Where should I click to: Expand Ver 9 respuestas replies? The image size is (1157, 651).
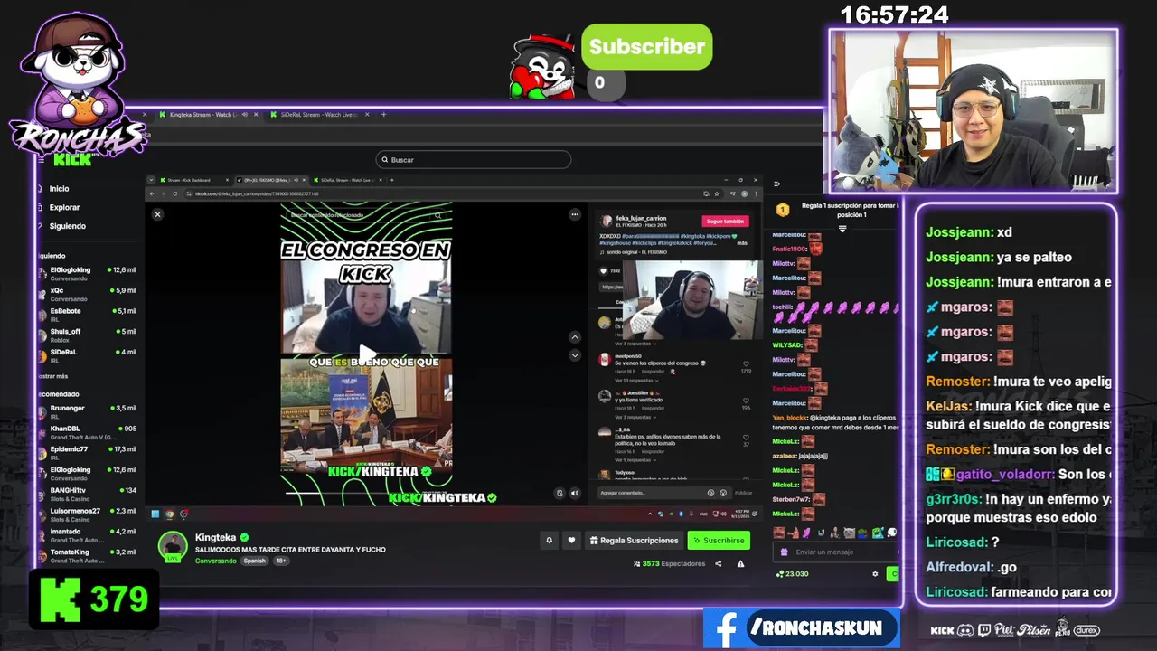coord(634,460)
